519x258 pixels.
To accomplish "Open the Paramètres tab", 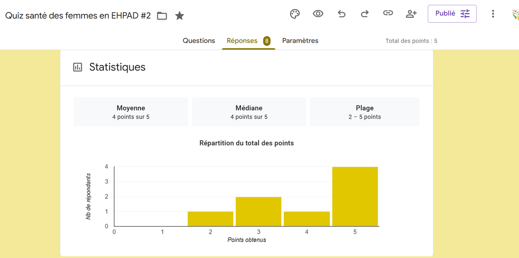I will (300, 41).
